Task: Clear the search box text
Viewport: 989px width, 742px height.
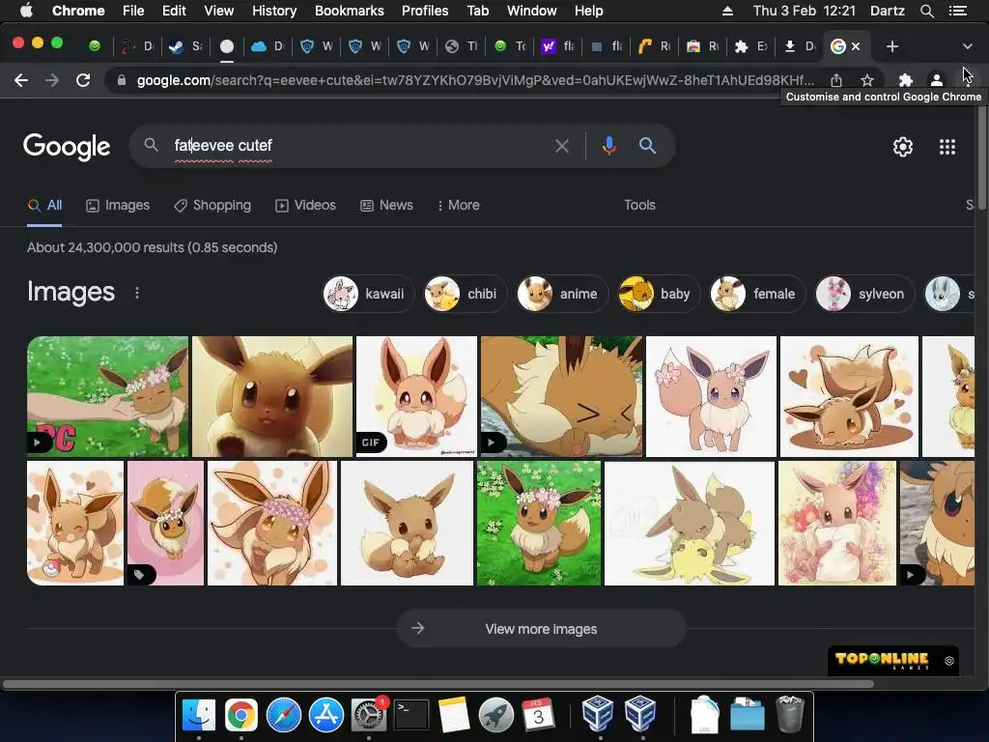Action: pos(561,147)
